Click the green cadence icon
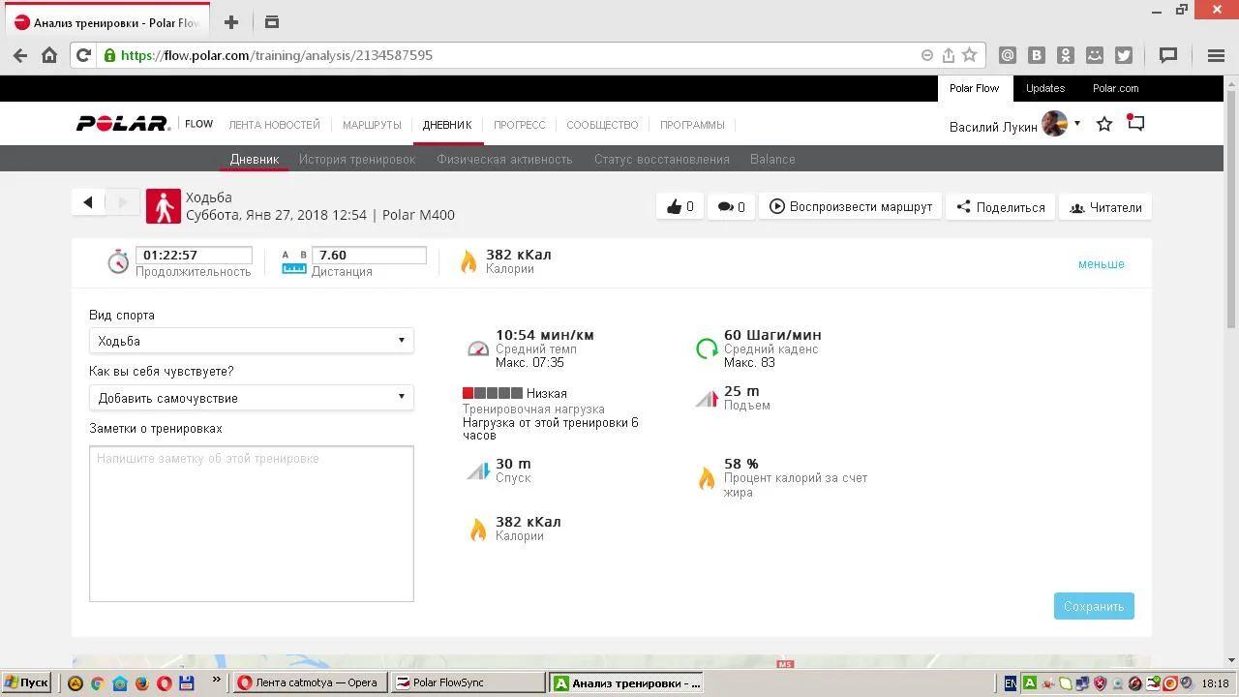Image resolution: width=1239 pixels, height=697 pixels. coord(707,348)
